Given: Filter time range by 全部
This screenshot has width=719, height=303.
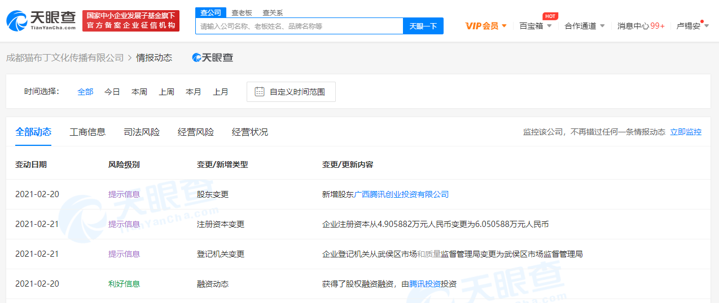Looking at the screenshot, I should [85, 92].
